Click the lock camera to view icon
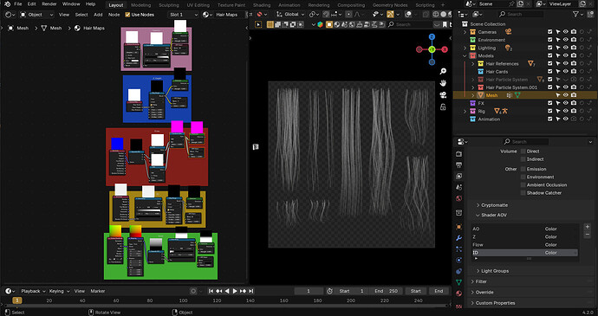The width and height of the screenshot is (598, 316). click(x=443, y=107)
